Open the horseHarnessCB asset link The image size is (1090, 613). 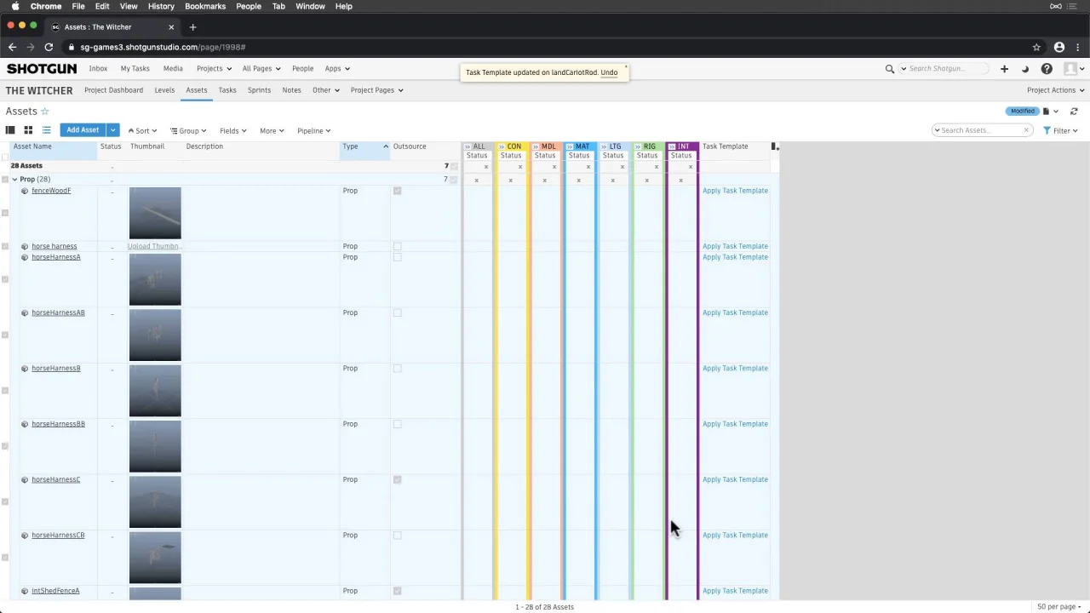coord(58,536)
